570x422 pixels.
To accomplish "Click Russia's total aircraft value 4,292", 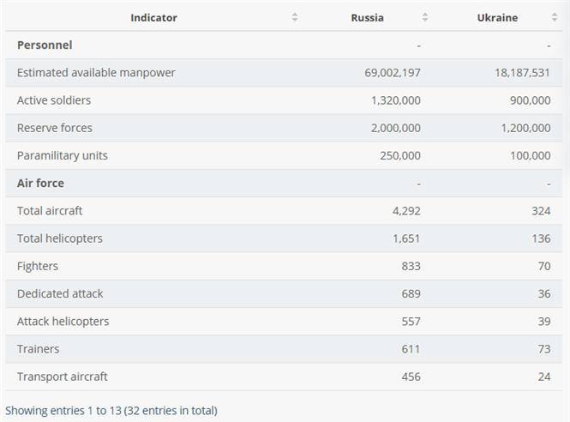I will tap(405, 210).
